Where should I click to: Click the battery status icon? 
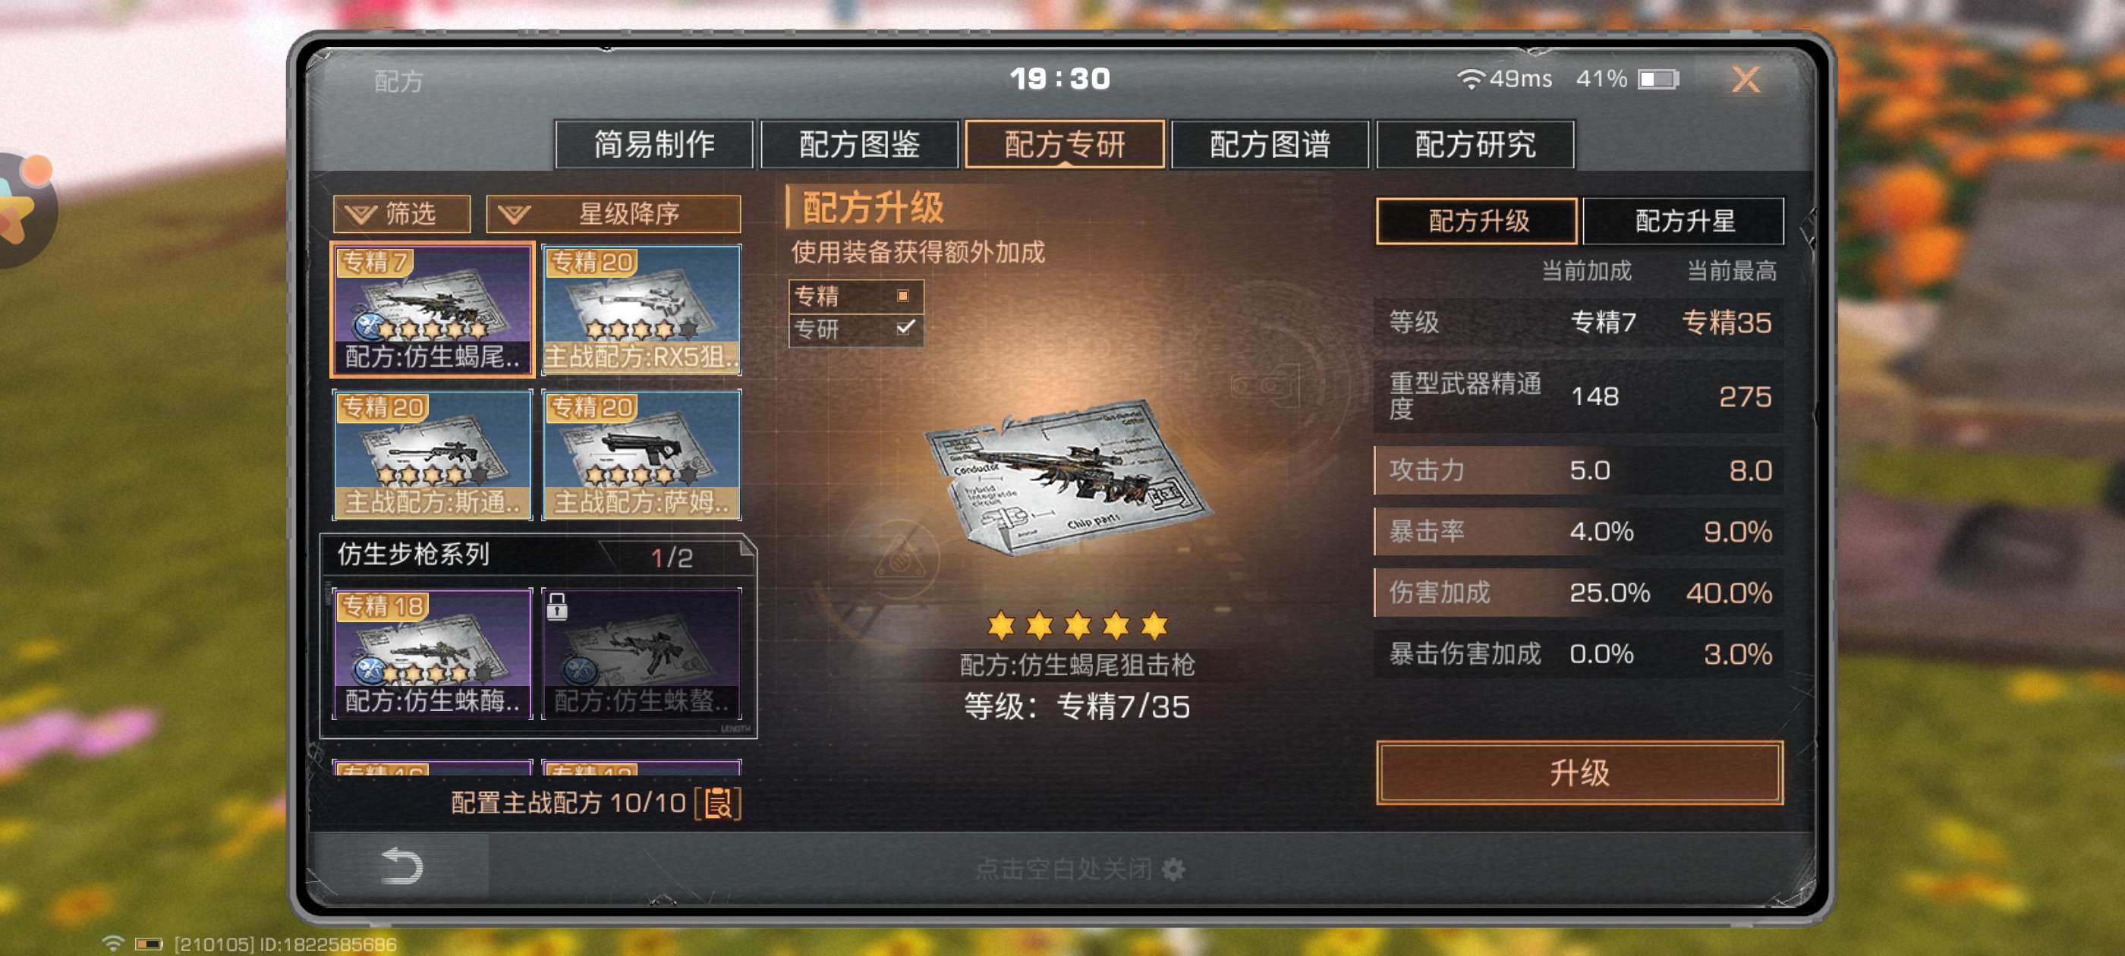coord(1658,79)
